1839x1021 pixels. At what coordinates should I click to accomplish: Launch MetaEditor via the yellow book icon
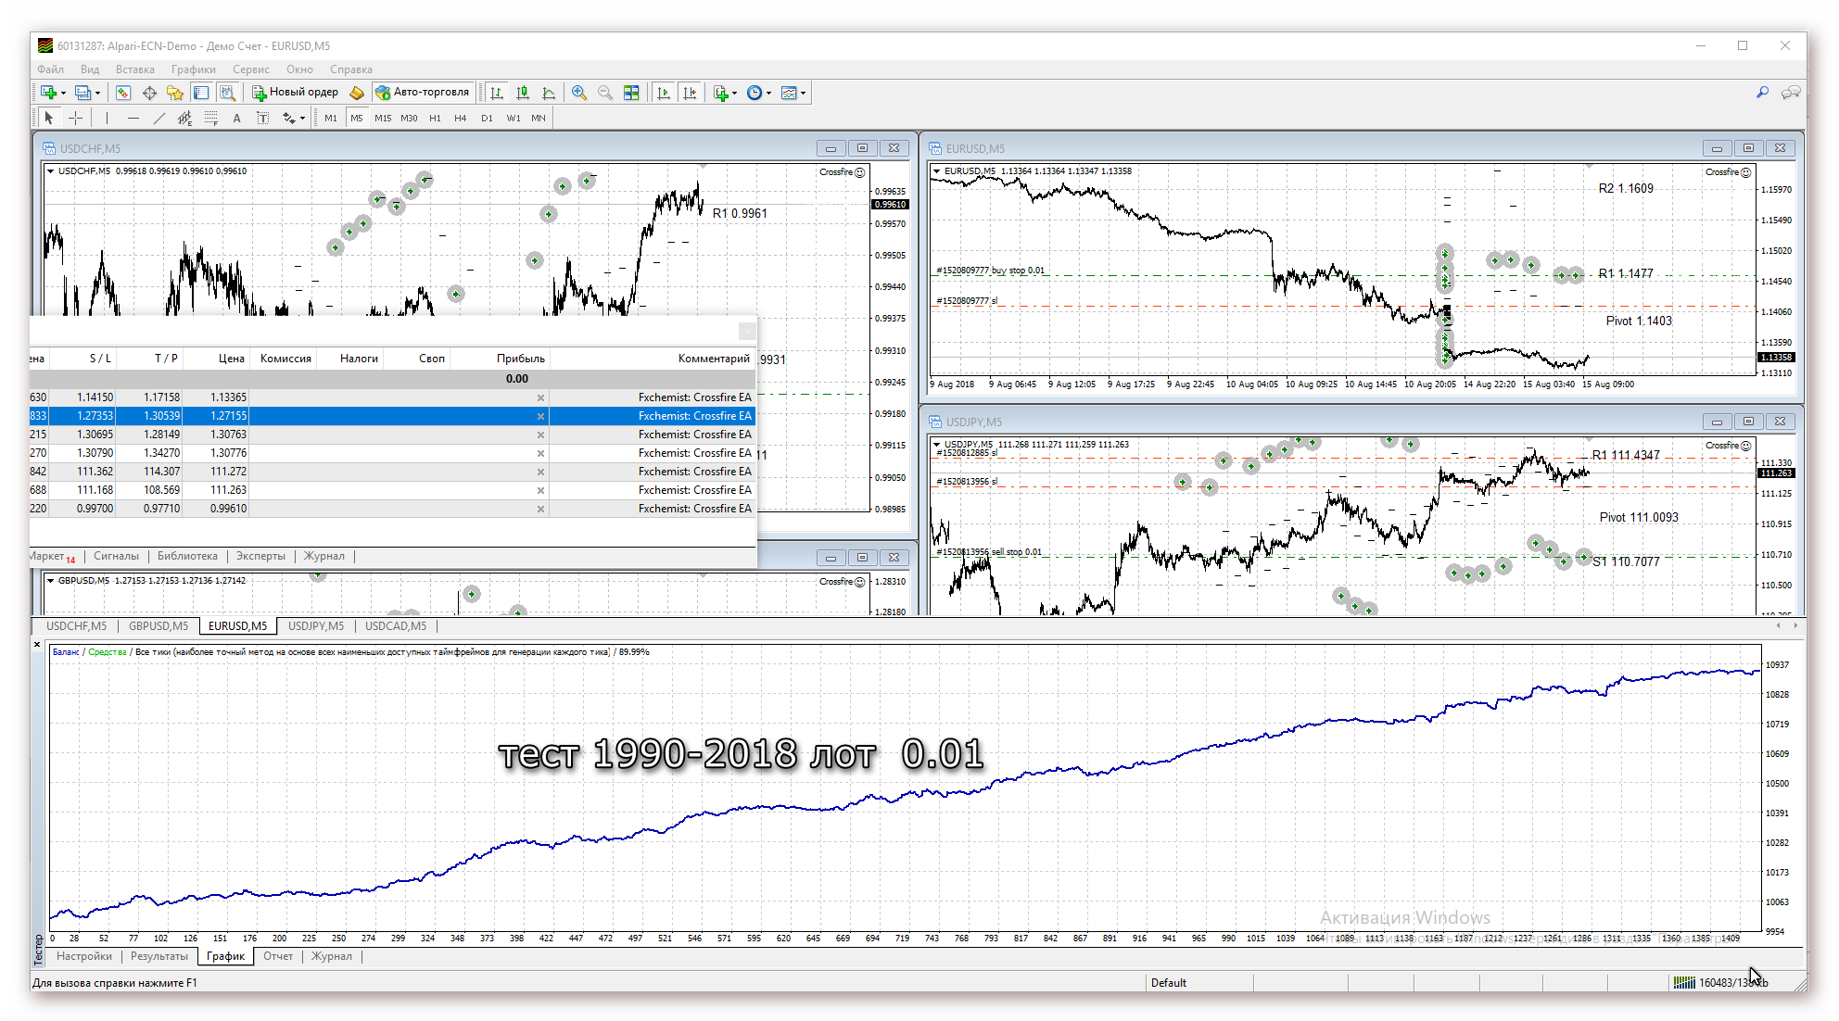tap(357, 93)
